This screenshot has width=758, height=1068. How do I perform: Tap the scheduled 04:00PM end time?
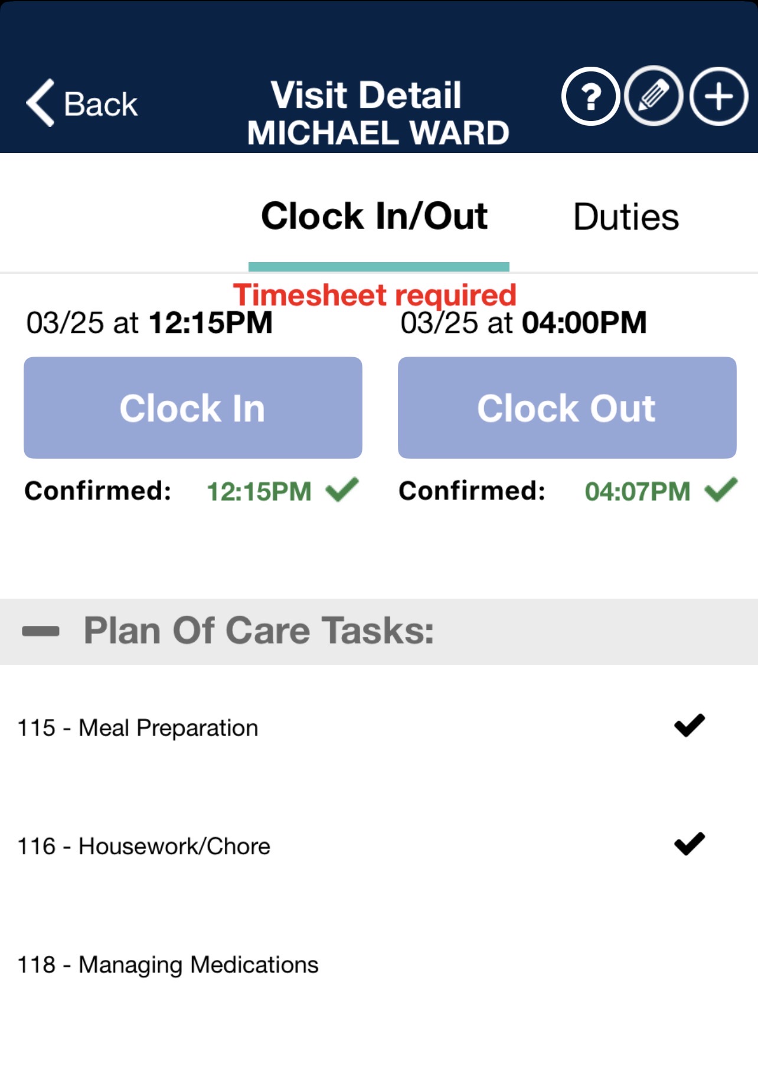pos(584,323)
